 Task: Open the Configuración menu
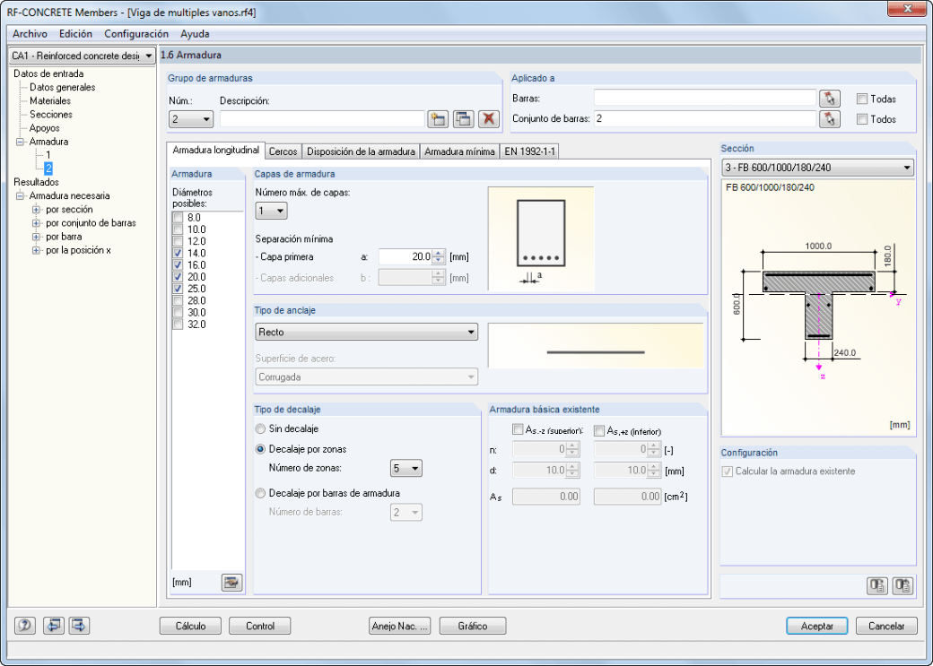click(x=136, y=34)
